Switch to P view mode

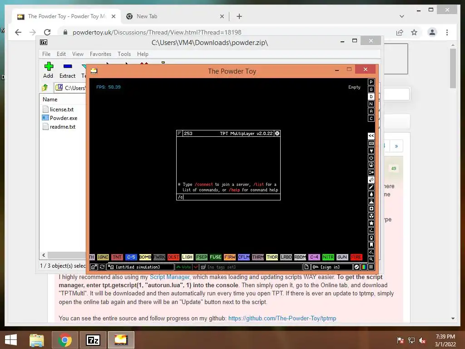[371, 82]
